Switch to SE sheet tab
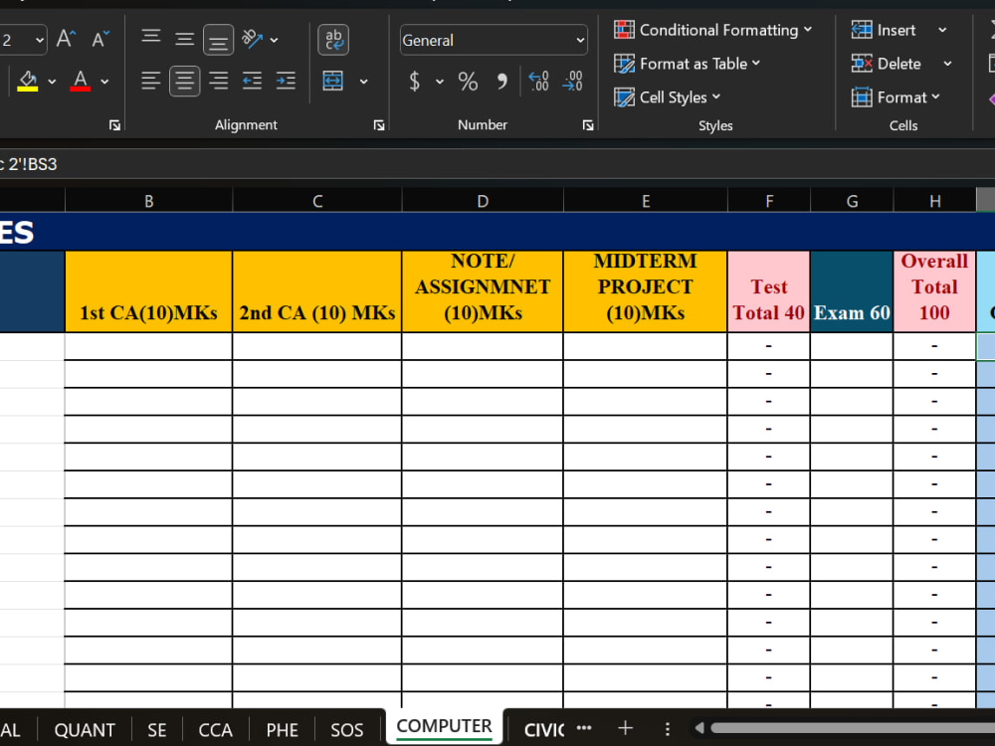 pyautogui.click(x=157, y=730)
